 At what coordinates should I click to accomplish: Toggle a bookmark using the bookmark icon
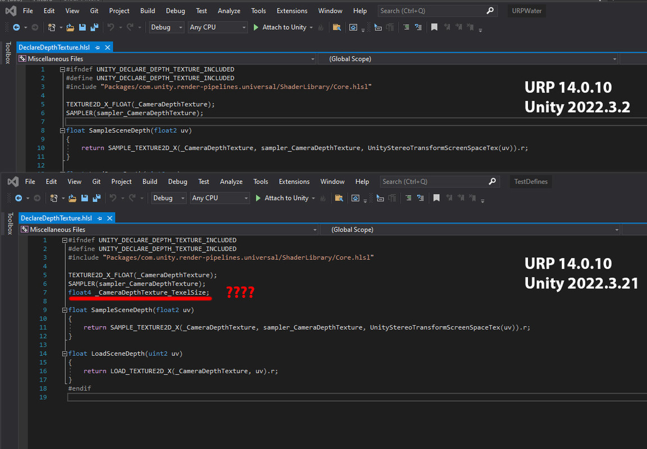point(434,27)
